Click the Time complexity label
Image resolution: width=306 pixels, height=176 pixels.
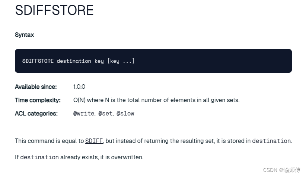[x=38, y=100]
